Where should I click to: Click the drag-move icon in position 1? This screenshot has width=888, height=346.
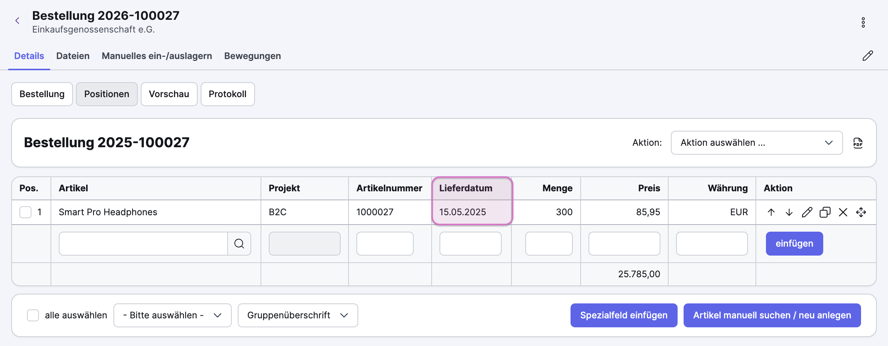tap(861, 212)
